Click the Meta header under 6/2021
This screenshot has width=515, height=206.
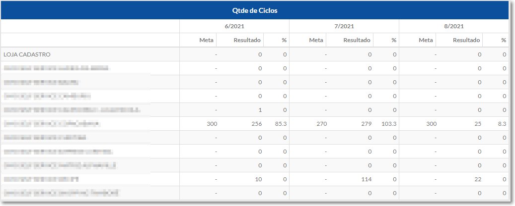point(206,40)
